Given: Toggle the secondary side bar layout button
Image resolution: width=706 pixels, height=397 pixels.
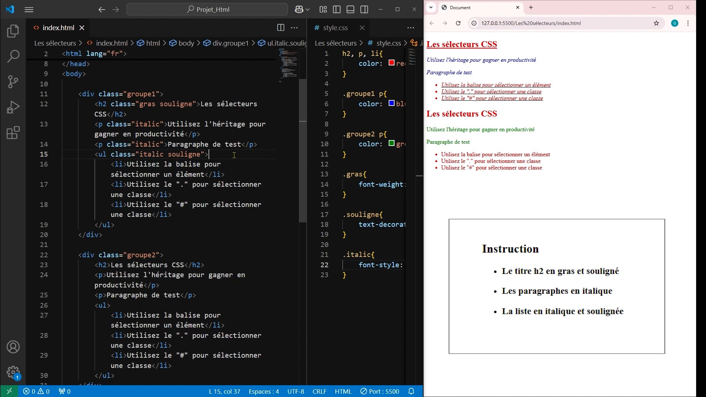Looking at the screenshot, I should (x=364, y=10).
